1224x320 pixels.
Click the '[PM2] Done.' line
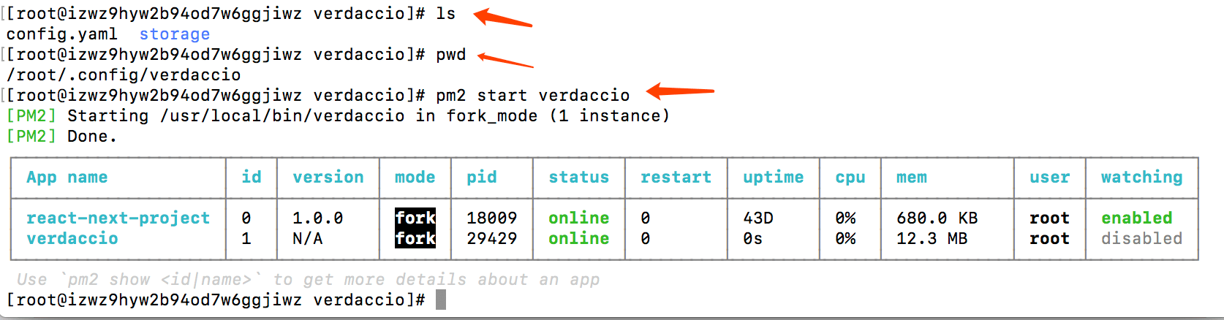pos(61,137)
